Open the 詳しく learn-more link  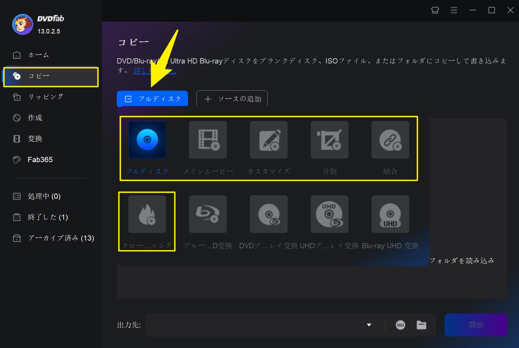[x=155, y=70]
